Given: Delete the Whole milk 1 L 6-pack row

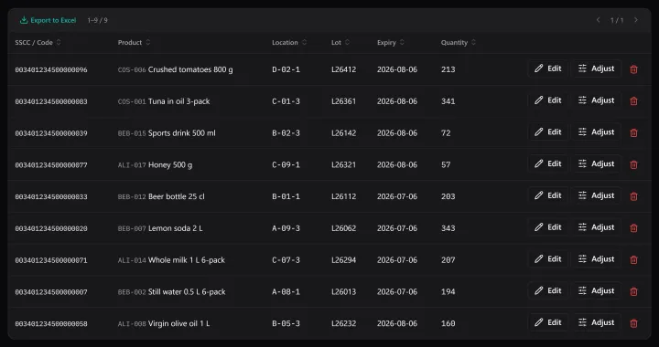Looking at the screenshot, I should click(x=633, y=260).
